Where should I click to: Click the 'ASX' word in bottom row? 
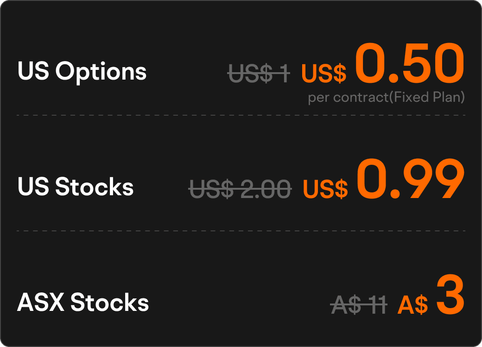click(41, 303)
